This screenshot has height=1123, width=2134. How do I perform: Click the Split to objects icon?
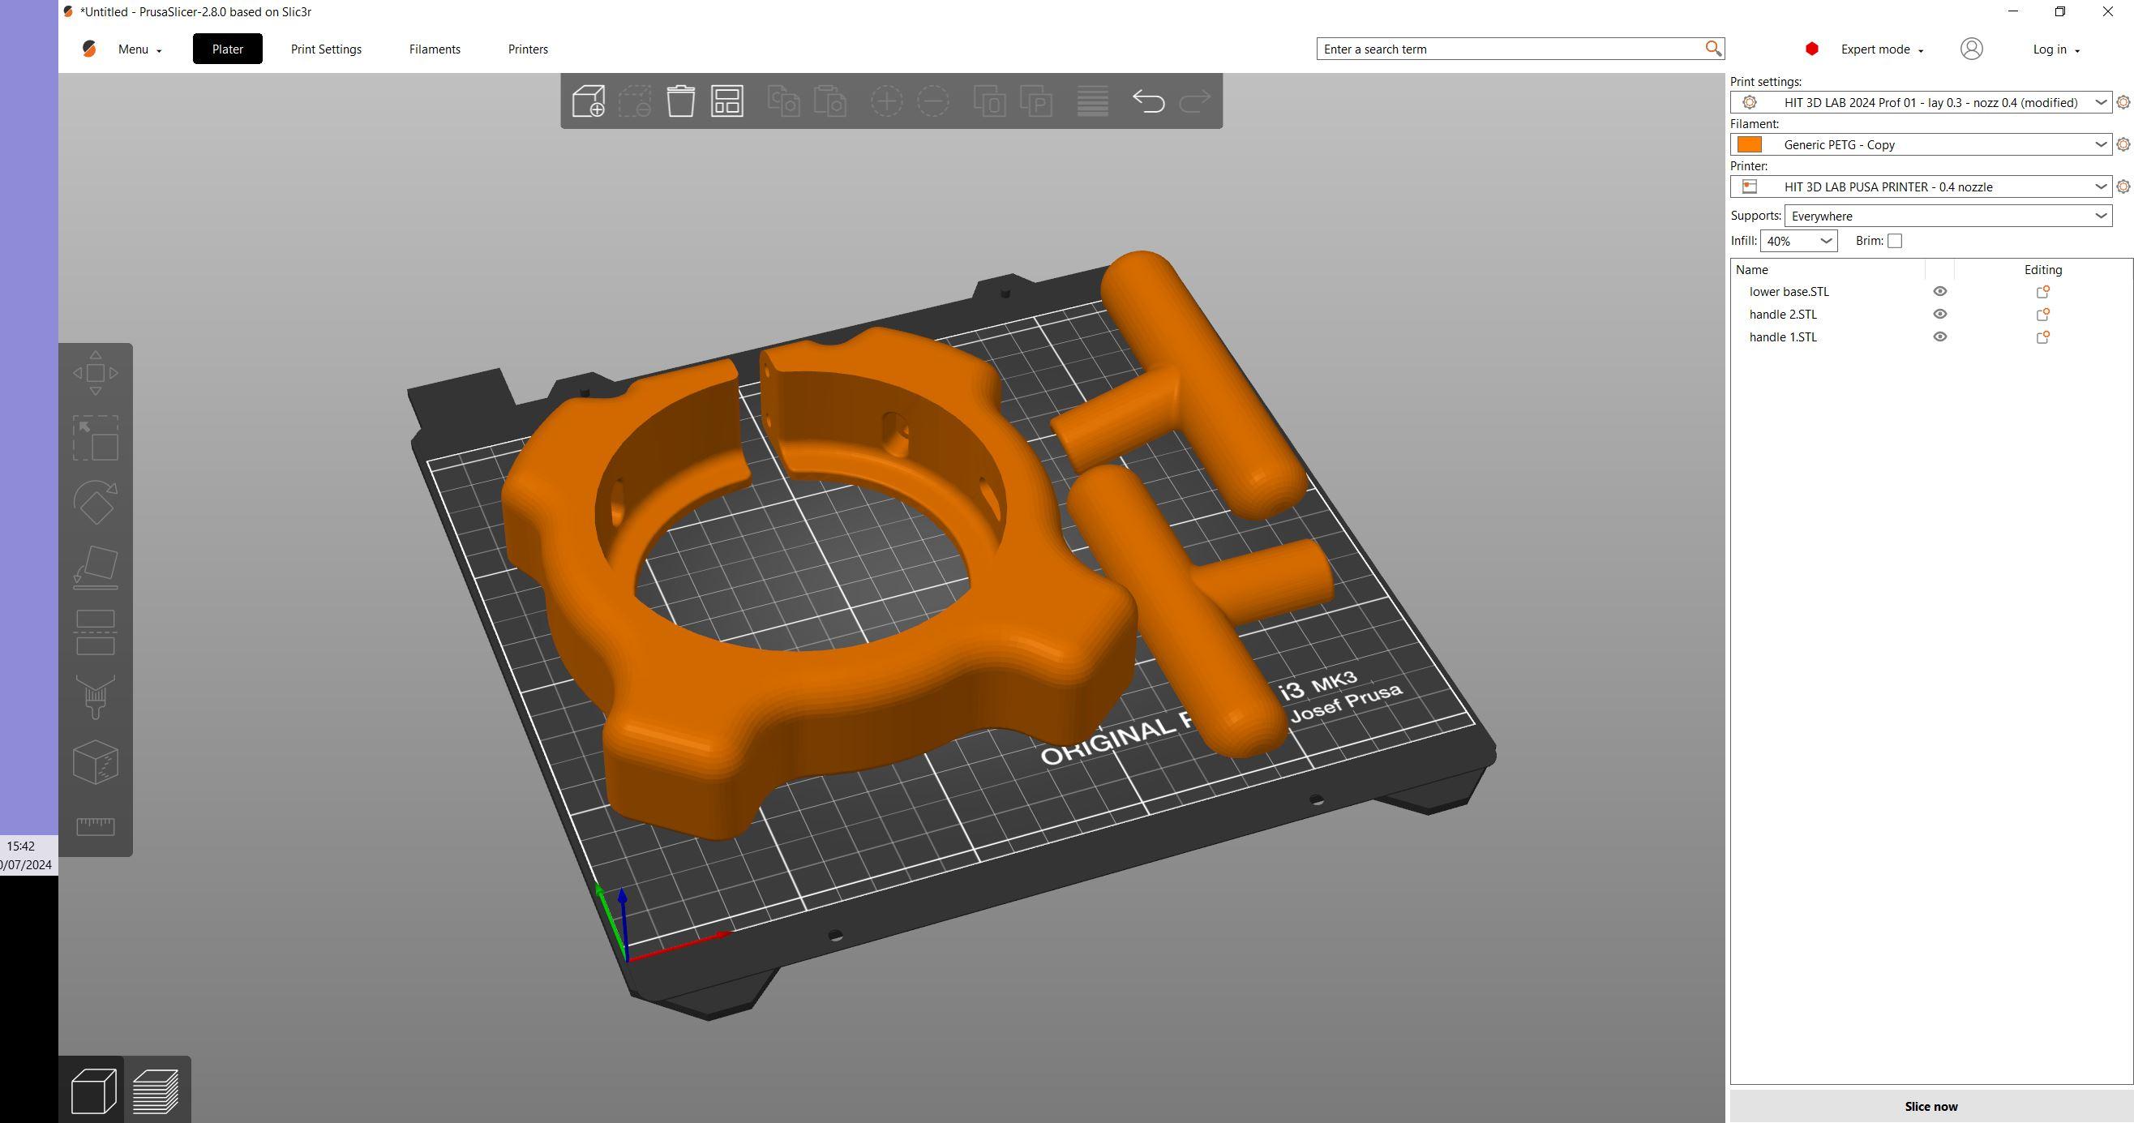[x=989, y=101]
